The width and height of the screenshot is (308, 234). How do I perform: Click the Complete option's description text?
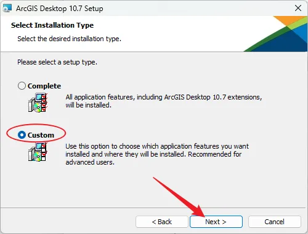(164, 101)
